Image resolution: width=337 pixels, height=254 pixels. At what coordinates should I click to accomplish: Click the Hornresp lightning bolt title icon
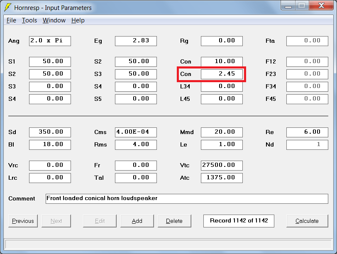pyautogui.click(x=8, y=7)
